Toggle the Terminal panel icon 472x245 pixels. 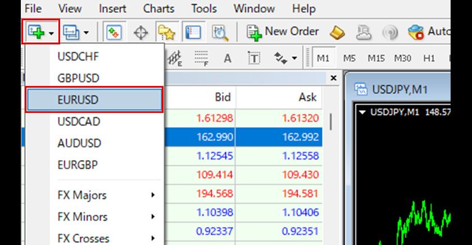[193, 33]
